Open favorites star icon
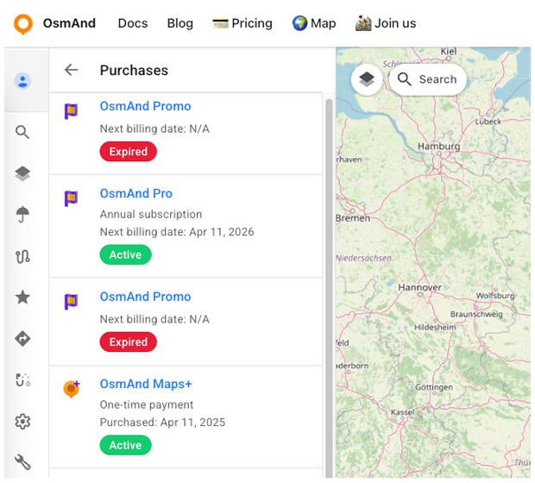 tap(23, 298)
